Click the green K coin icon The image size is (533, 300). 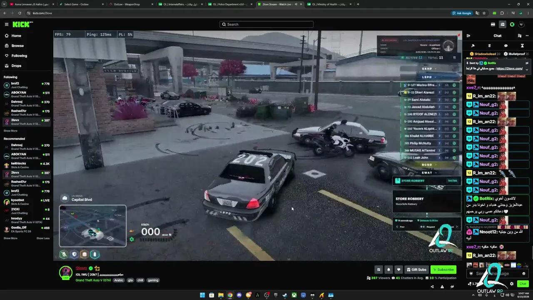pyautogui.click(x=512, y=25)
